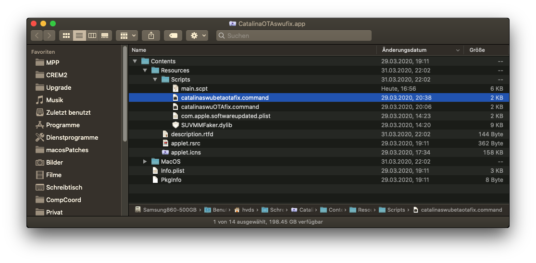Open Privat in the sidebar
The height and width of the screenshot is (263, 536).
tap(54, 212)
